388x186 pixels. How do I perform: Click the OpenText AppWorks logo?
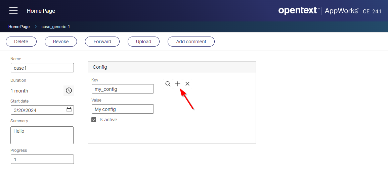tap(329, 11)
